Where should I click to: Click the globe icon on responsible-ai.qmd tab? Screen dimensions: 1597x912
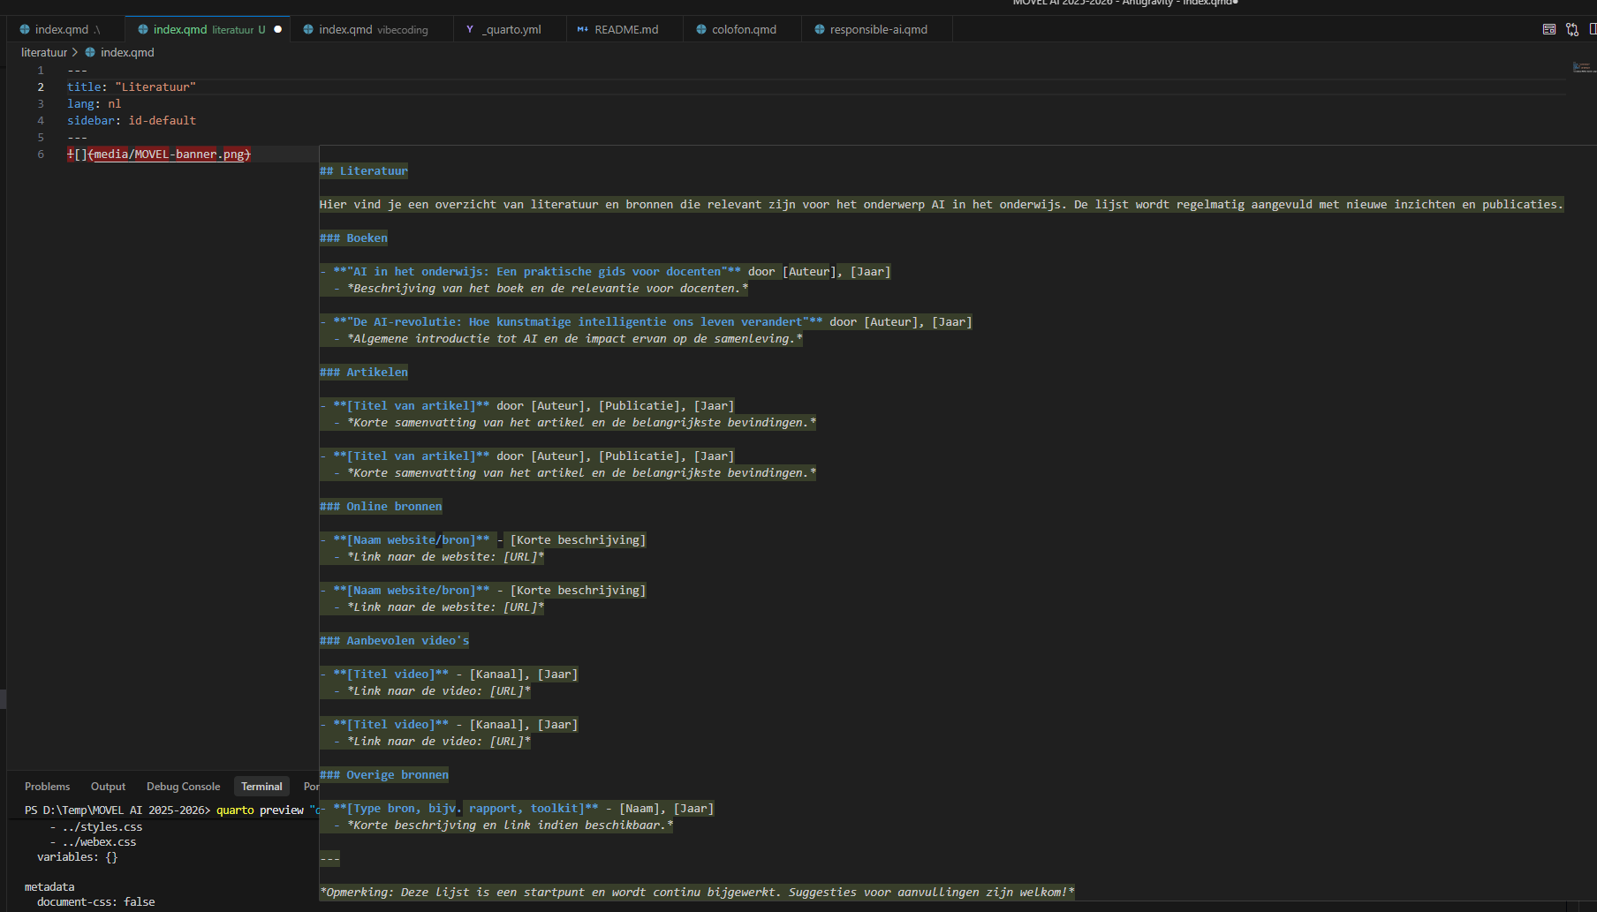(819, 29)
